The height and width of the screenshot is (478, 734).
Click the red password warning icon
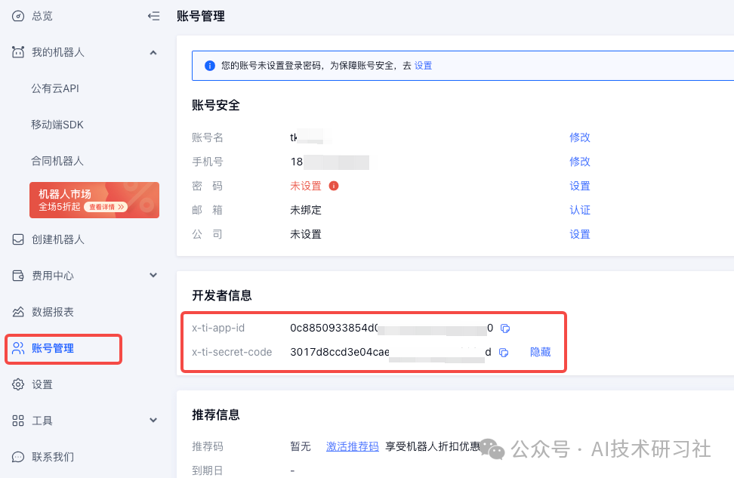tap(334, 186)
